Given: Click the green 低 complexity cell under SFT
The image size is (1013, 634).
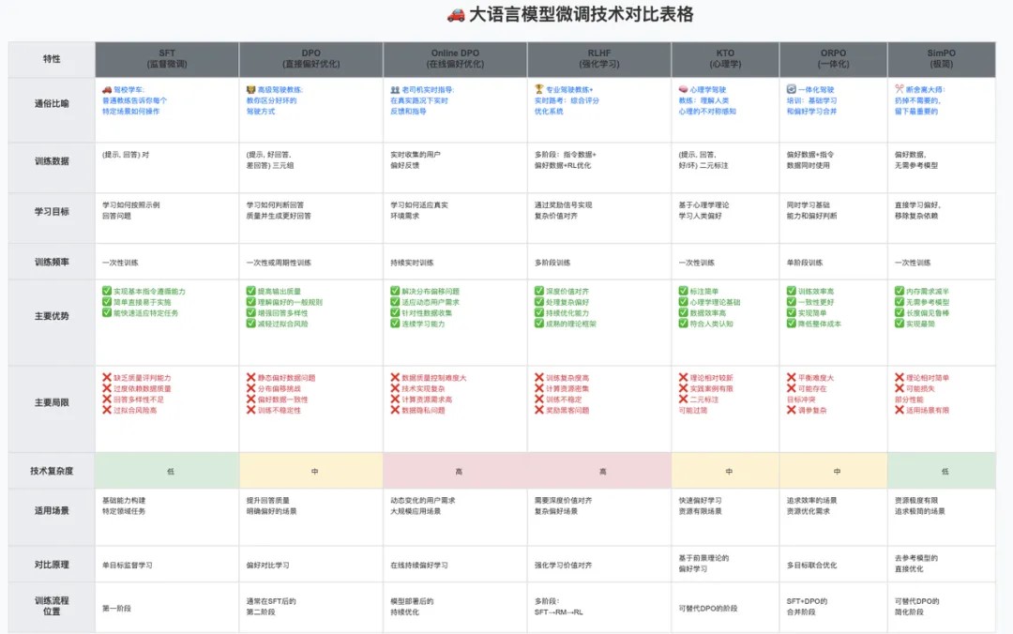Looking at the screenshot, I should [x=167, y=471].
